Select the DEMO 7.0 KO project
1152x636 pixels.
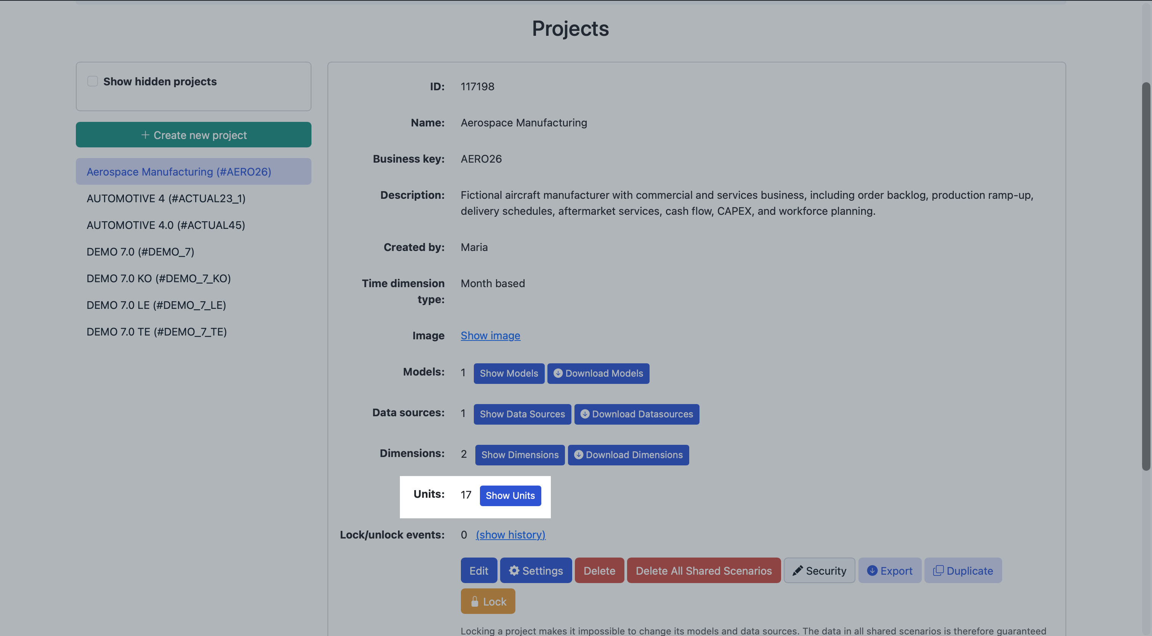point(158,278)
